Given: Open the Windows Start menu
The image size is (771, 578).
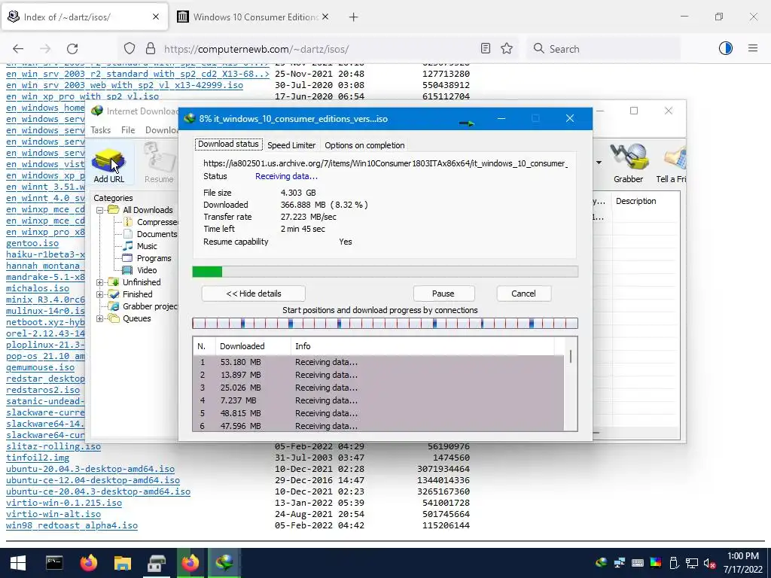Looking at the screenshot, I should [x=18, y=563].
